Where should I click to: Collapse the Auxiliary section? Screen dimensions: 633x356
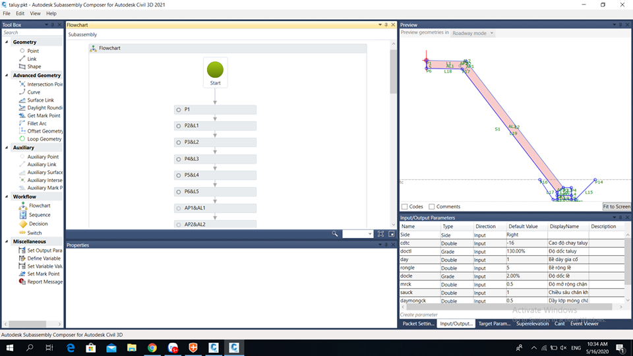[x=7, y=148]
